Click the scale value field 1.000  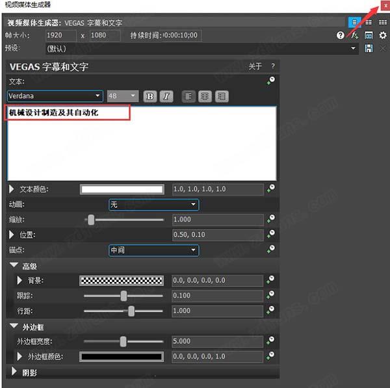coord(218,220)
